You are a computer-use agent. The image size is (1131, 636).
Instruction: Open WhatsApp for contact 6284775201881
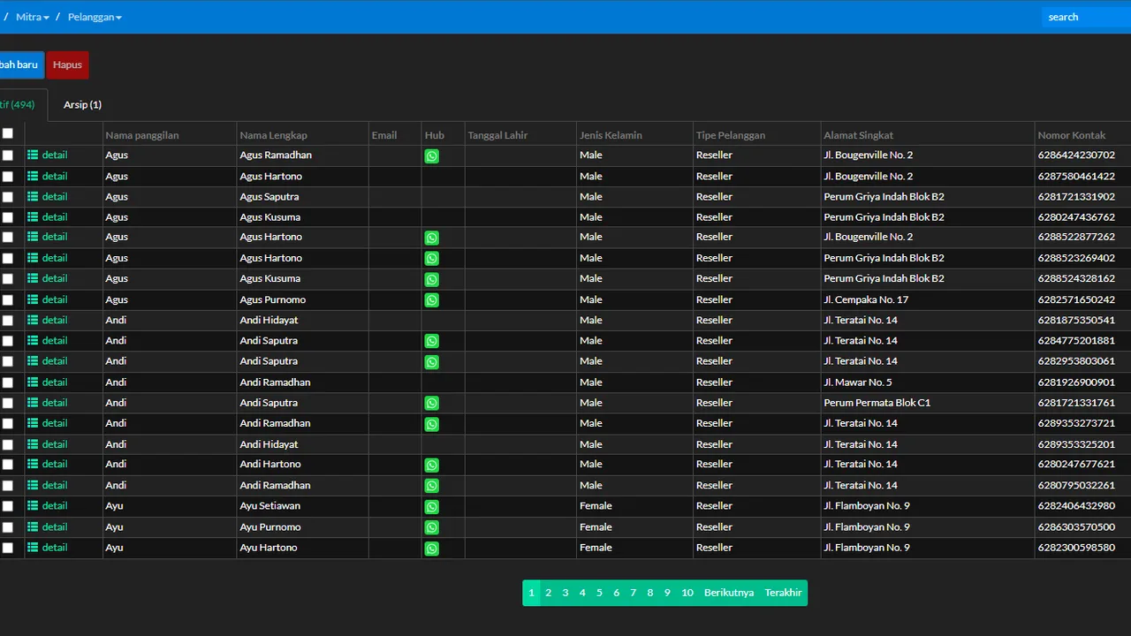[x=431, y=341]
